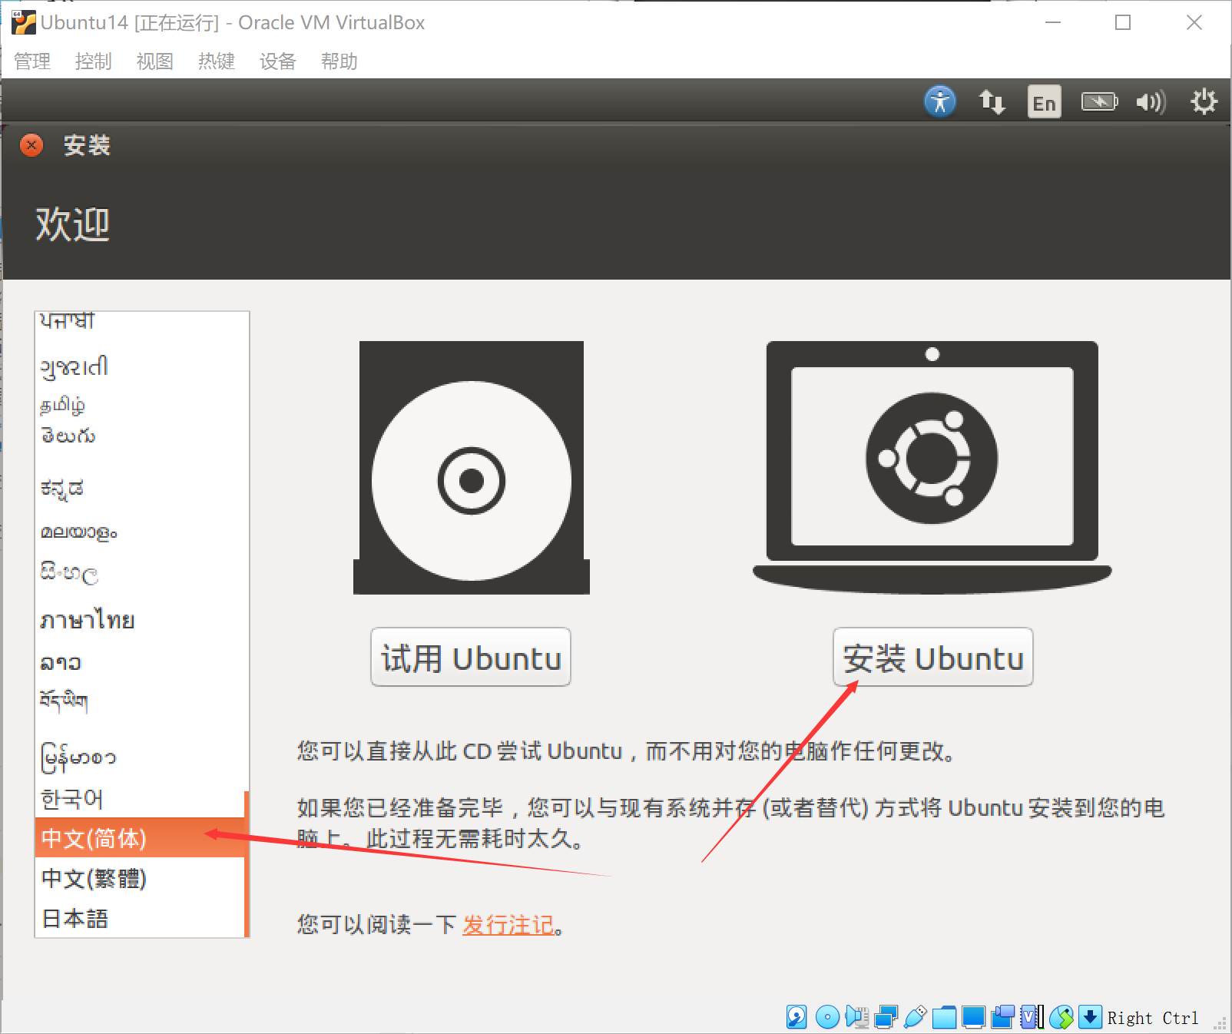The height and width of the screenshot is (1034, 1232).
Task: Click the shared folders status icon
Action: [x=944, y=1017]
